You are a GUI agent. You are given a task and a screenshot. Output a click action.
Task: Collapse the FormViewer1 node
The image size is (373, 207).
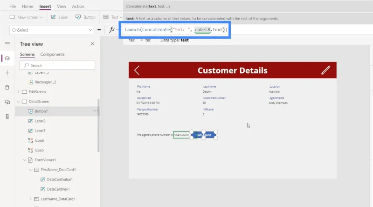(25, 160)
